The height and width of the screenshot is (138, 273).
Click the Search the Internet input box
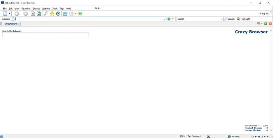pyautogui.click(x=45, y=35)
